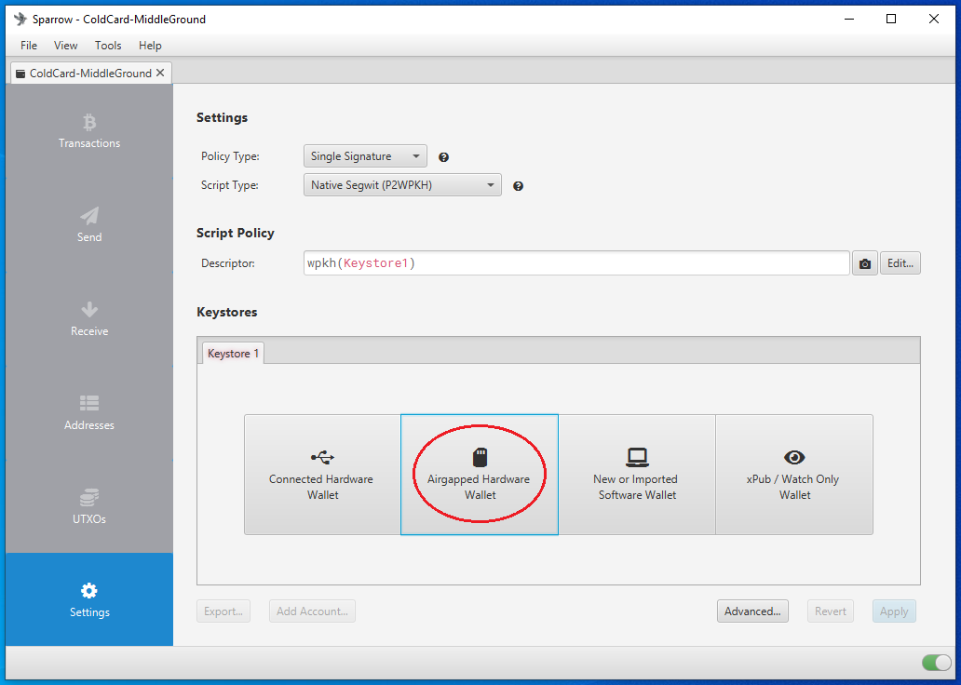Close the Sparrow window
Viewport: 961px width, 685px height.
(933, 19)
